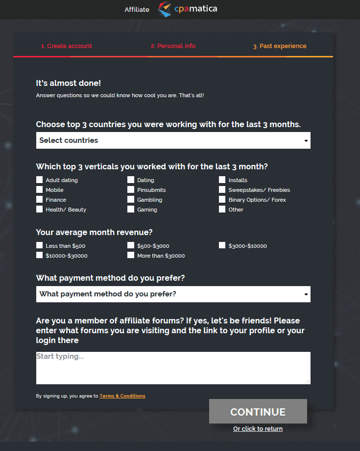Click Affiliate in the top bar

click(137, 9)
